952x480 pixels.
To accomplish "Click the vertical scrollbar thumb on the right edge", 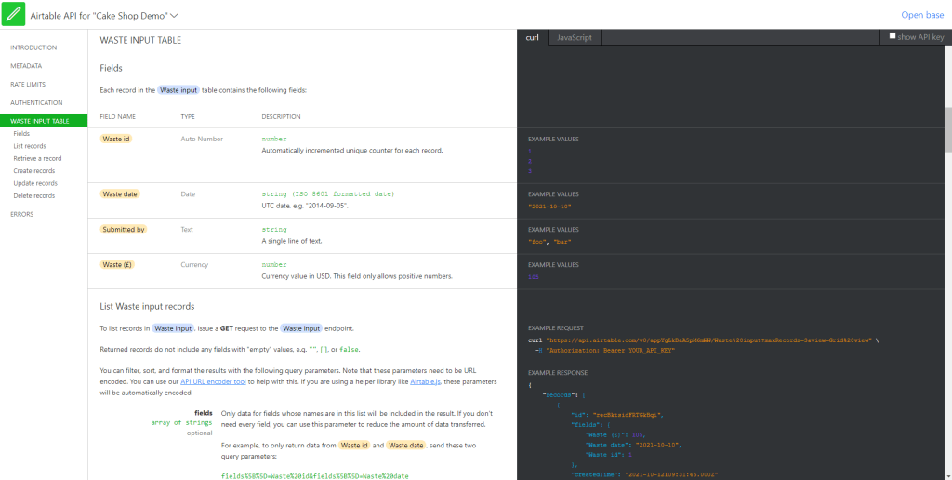I will [x=948, y=129].
